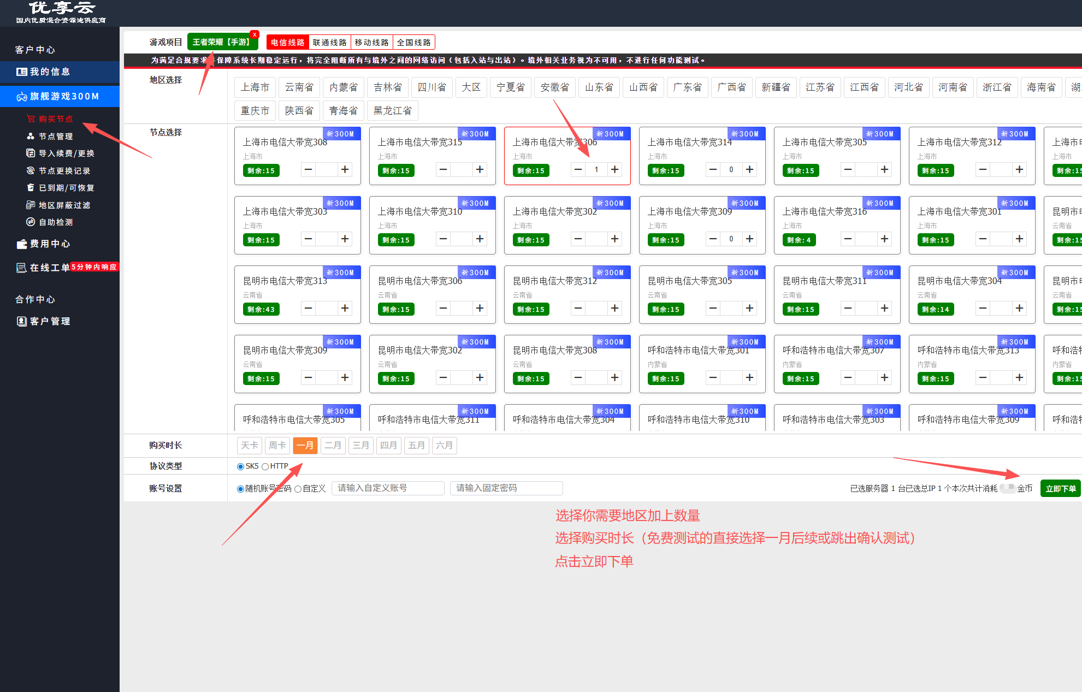Decrease quantity for 昆明市电信大带宽306

point(444,308)
